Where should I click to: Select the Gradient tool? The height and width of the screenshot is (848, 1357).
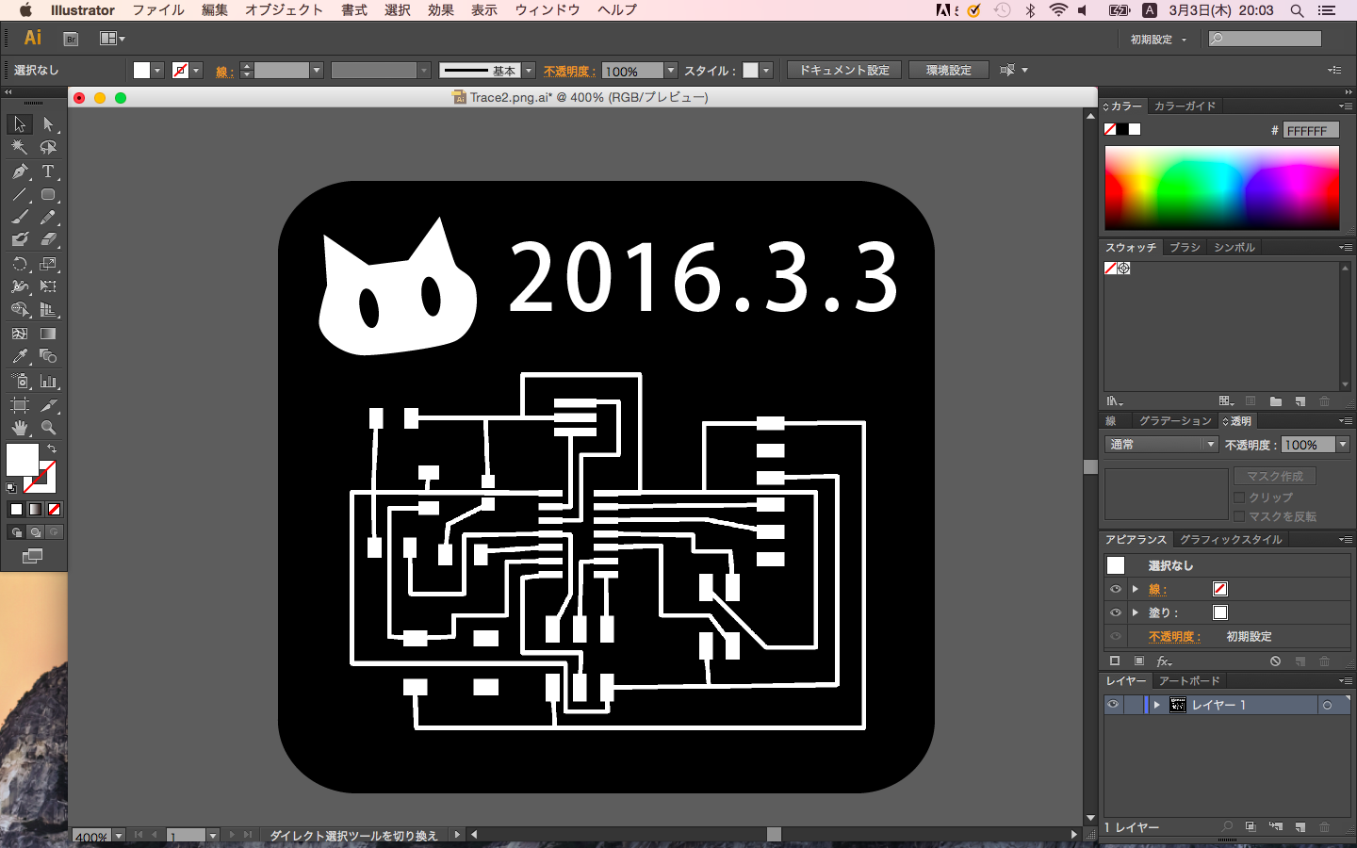[48, 334]
